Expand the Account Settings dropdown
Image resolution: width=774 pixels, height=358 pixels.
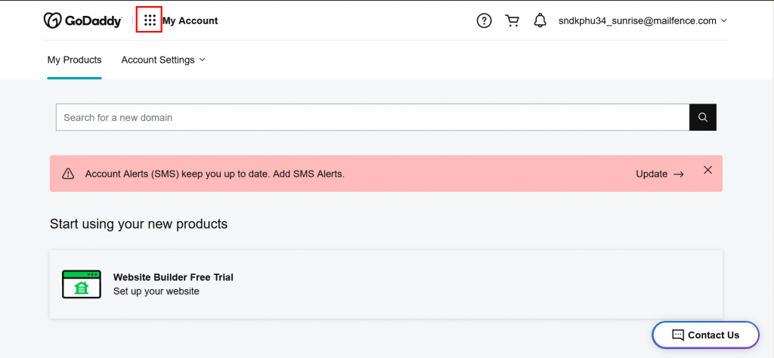[x=163, y=60]
